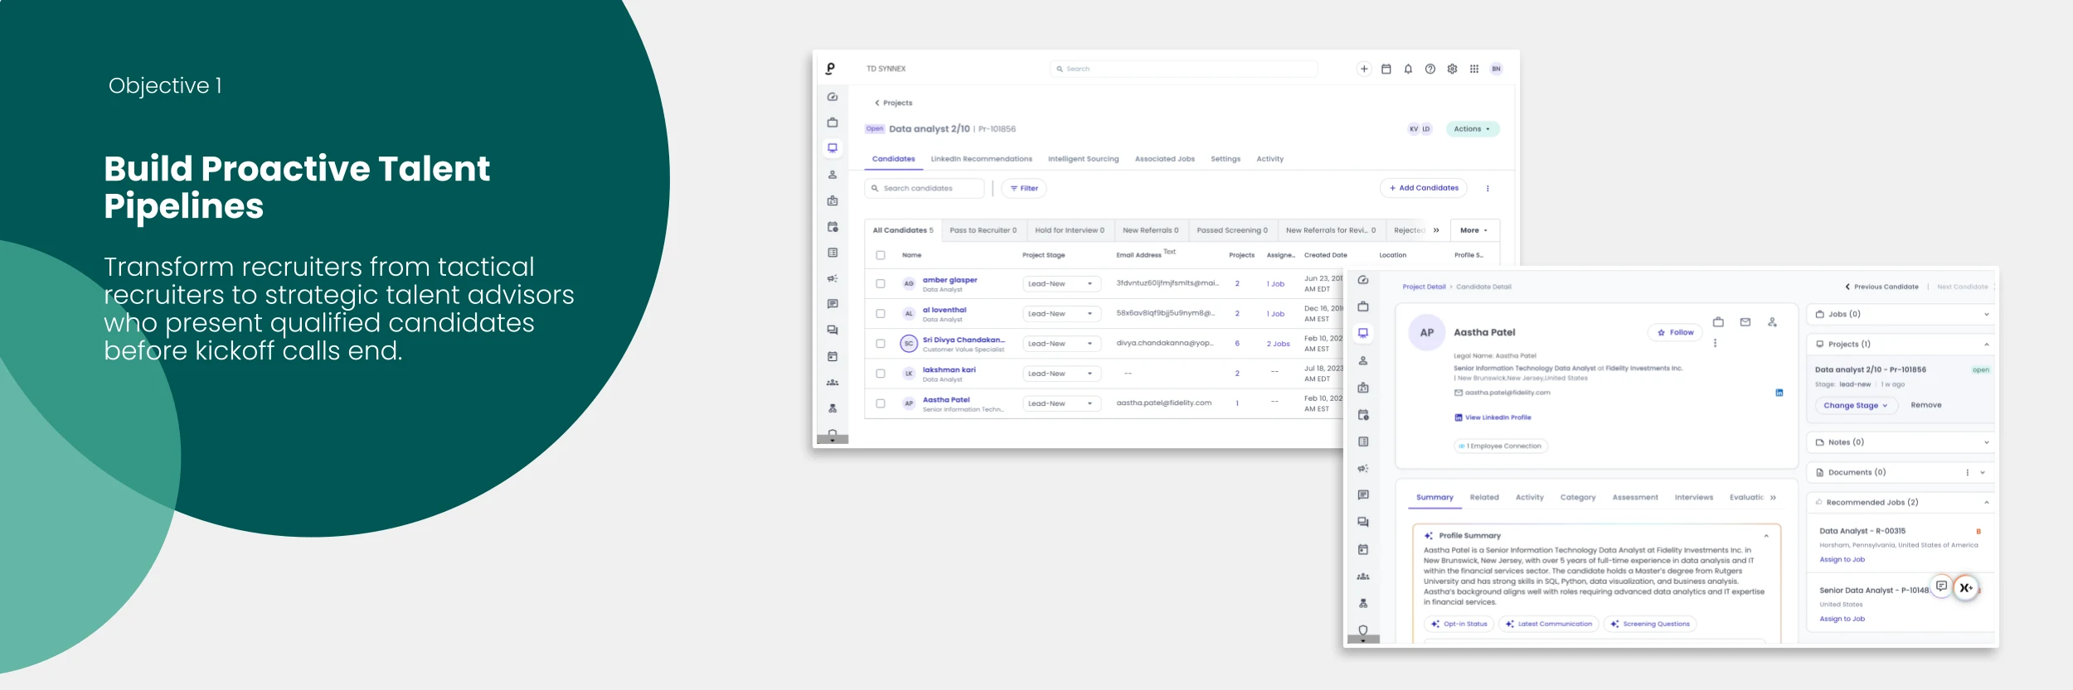The height and width of the screenshot is (690, 2073).
Task: Open the Related tab in candidate detail
Action: (x=1483, y=498)
